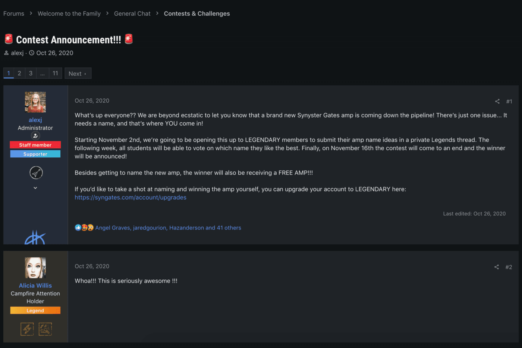Open the pagination ellipsis page jump
This screenshot has width=522, height=348.
pos(43,73)
